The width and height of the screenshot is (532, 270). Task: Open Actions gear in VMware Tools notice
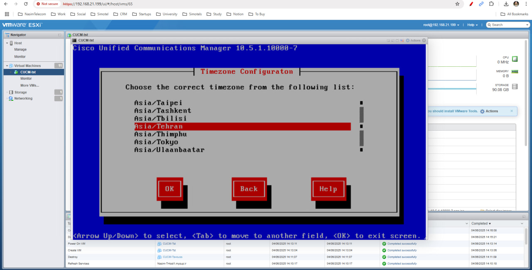[489, 111]
